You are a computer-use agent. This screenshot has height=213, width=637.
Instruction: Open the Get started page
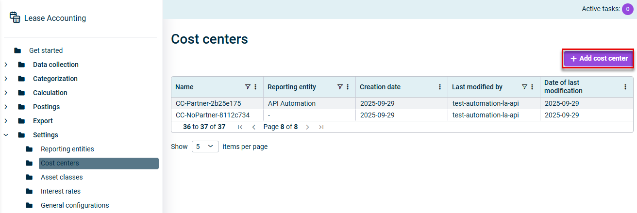pos(46,50)
